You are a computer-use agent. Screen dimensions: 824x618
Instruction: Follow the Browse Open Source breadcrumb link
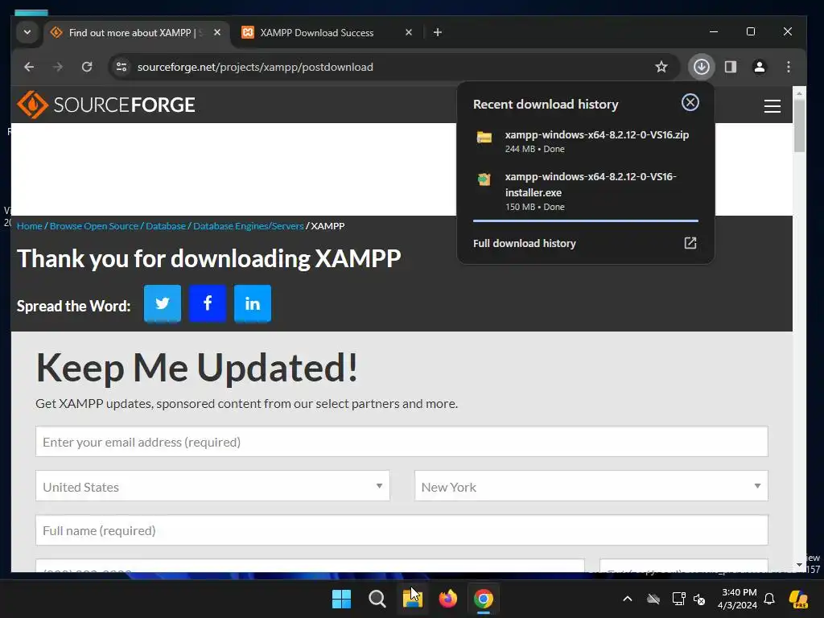point(94,226)
